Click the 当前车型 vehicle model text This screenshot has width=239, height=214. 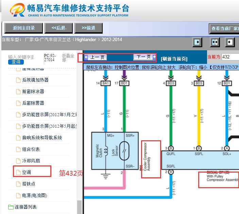[62, 40]
